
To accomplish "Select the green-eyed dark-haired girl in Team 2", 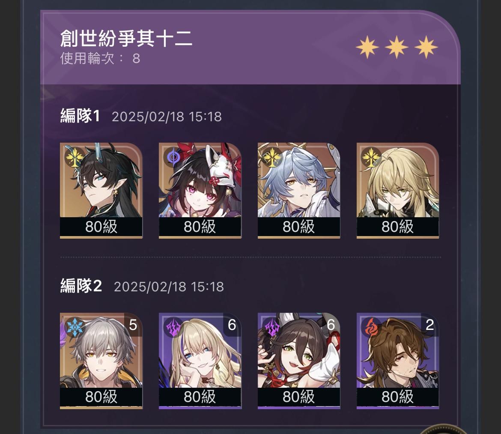I will [x=299, y=361].
